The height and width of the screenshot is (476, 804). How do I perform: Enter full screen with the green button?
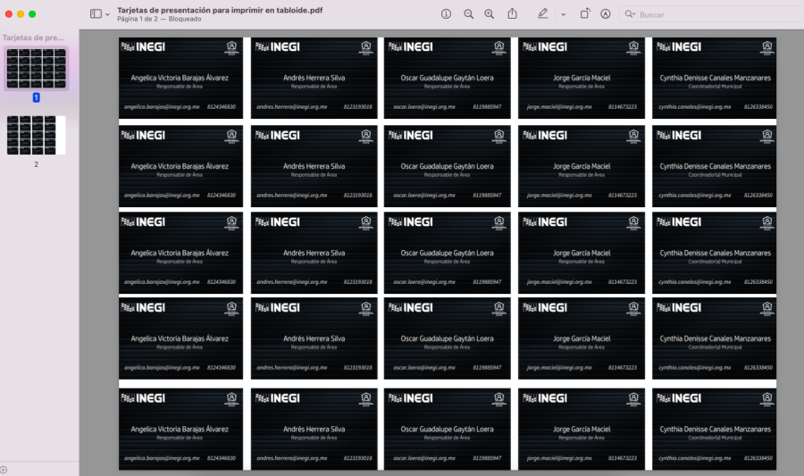(32, 14)
